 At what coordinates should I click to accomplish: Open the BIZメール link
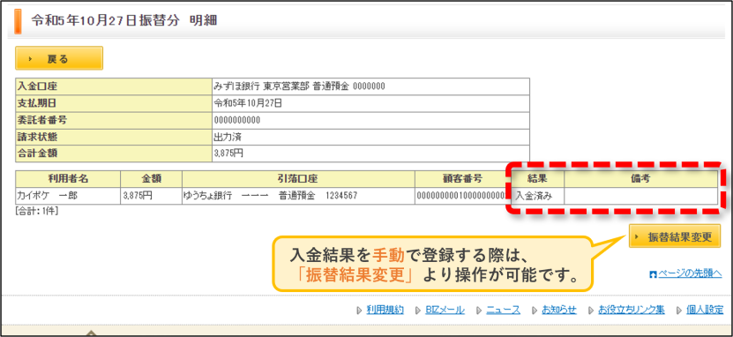click(x=445, y=310)
